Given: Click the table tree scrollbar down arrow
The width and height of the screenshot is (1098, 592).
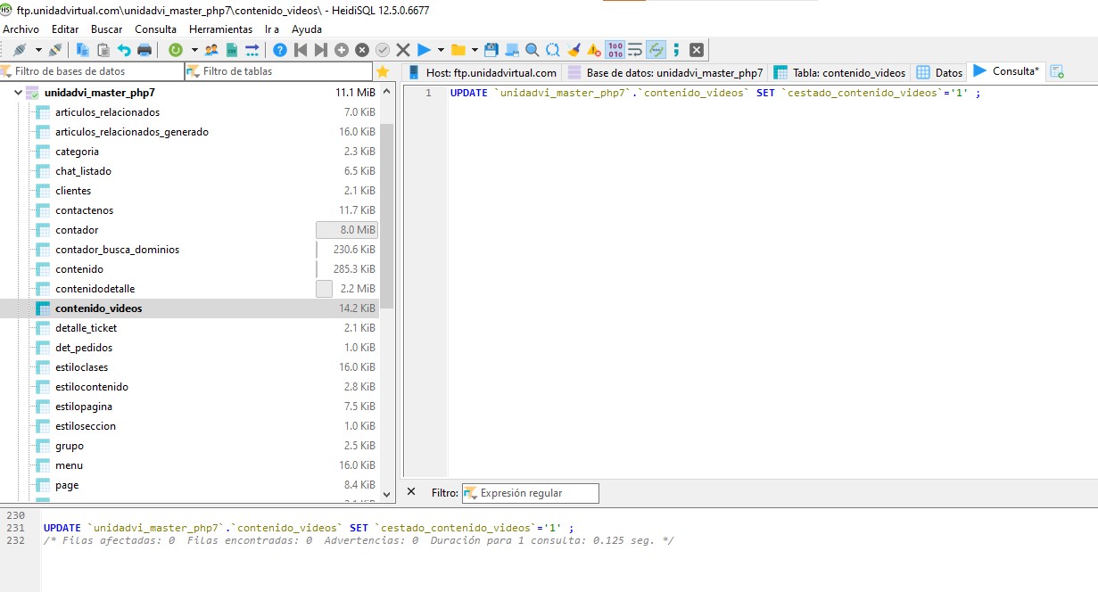Looking at the screenshot, I should [387, 494].
